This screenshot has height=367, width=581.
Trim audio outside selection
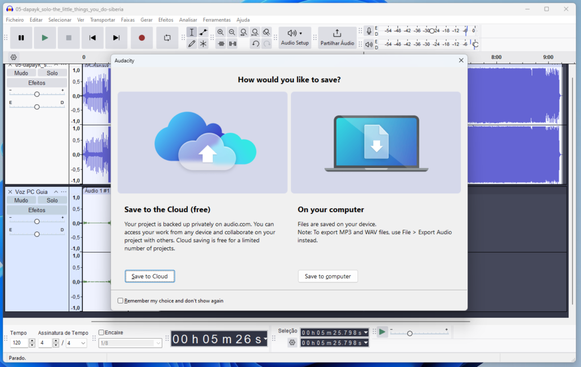221,43
